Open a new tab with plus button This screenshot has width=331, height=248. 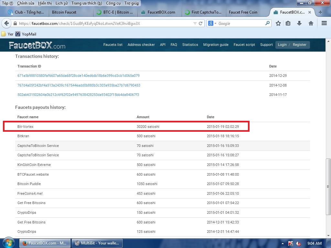pyautogui.click(x=320, y=12)
